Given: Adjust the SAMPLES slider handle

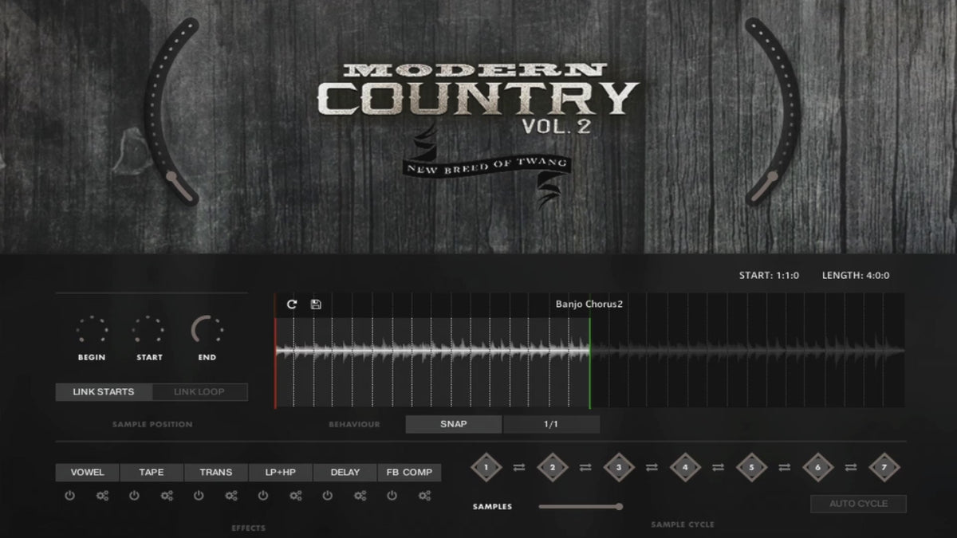Looking at the screenshot, I should tap(619, 506).
